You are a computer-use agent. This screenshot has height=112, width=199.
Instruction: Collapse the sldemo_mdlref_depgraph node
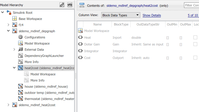click(9, 31)
